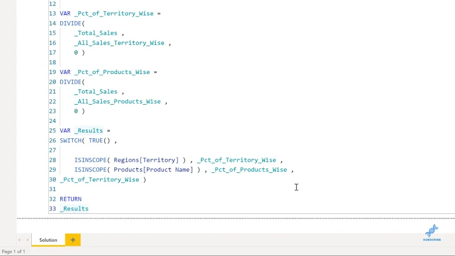The image size is (455, 256).
Task: Add a new page with plus button
Action: point(73,240)
